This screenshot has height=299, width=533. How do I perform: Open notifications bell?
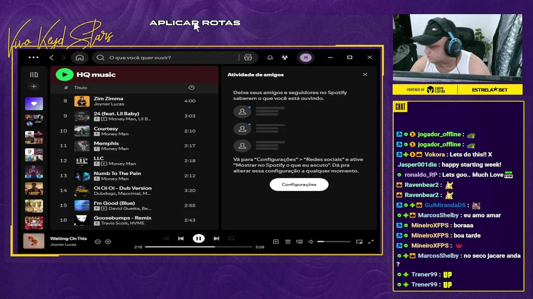(x=270, y=58)
